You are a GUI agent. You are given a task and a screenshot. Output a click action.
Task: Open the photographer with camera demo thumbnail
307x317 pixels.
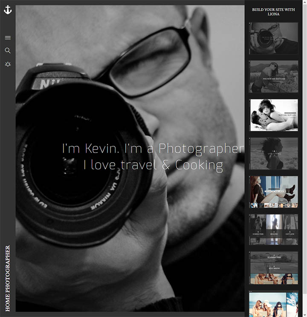[273, 38]
